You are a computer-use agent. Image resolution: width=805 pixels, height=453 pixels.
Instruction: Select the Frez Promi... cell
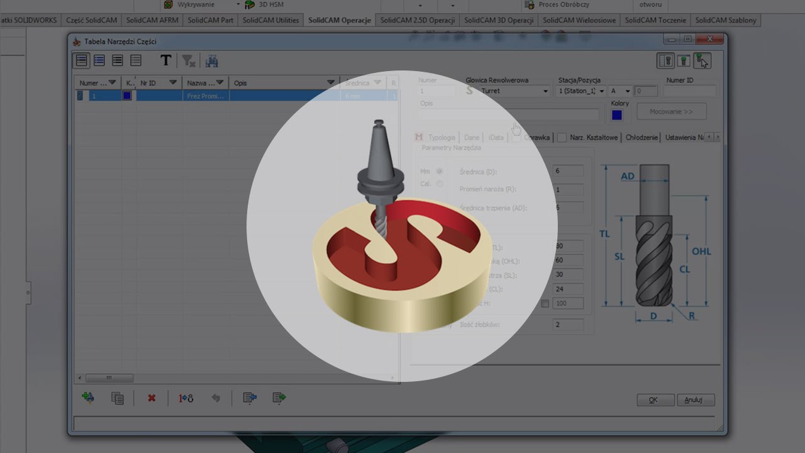pos(206,96)
